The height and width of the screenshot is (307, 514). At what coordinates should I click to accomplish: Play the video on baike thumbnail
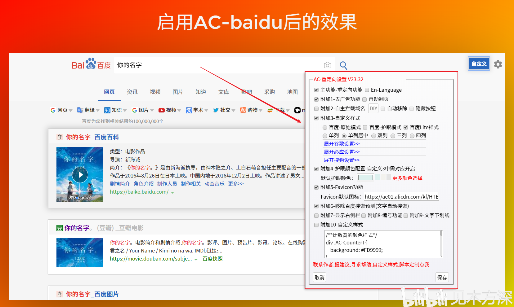(80, 175)
